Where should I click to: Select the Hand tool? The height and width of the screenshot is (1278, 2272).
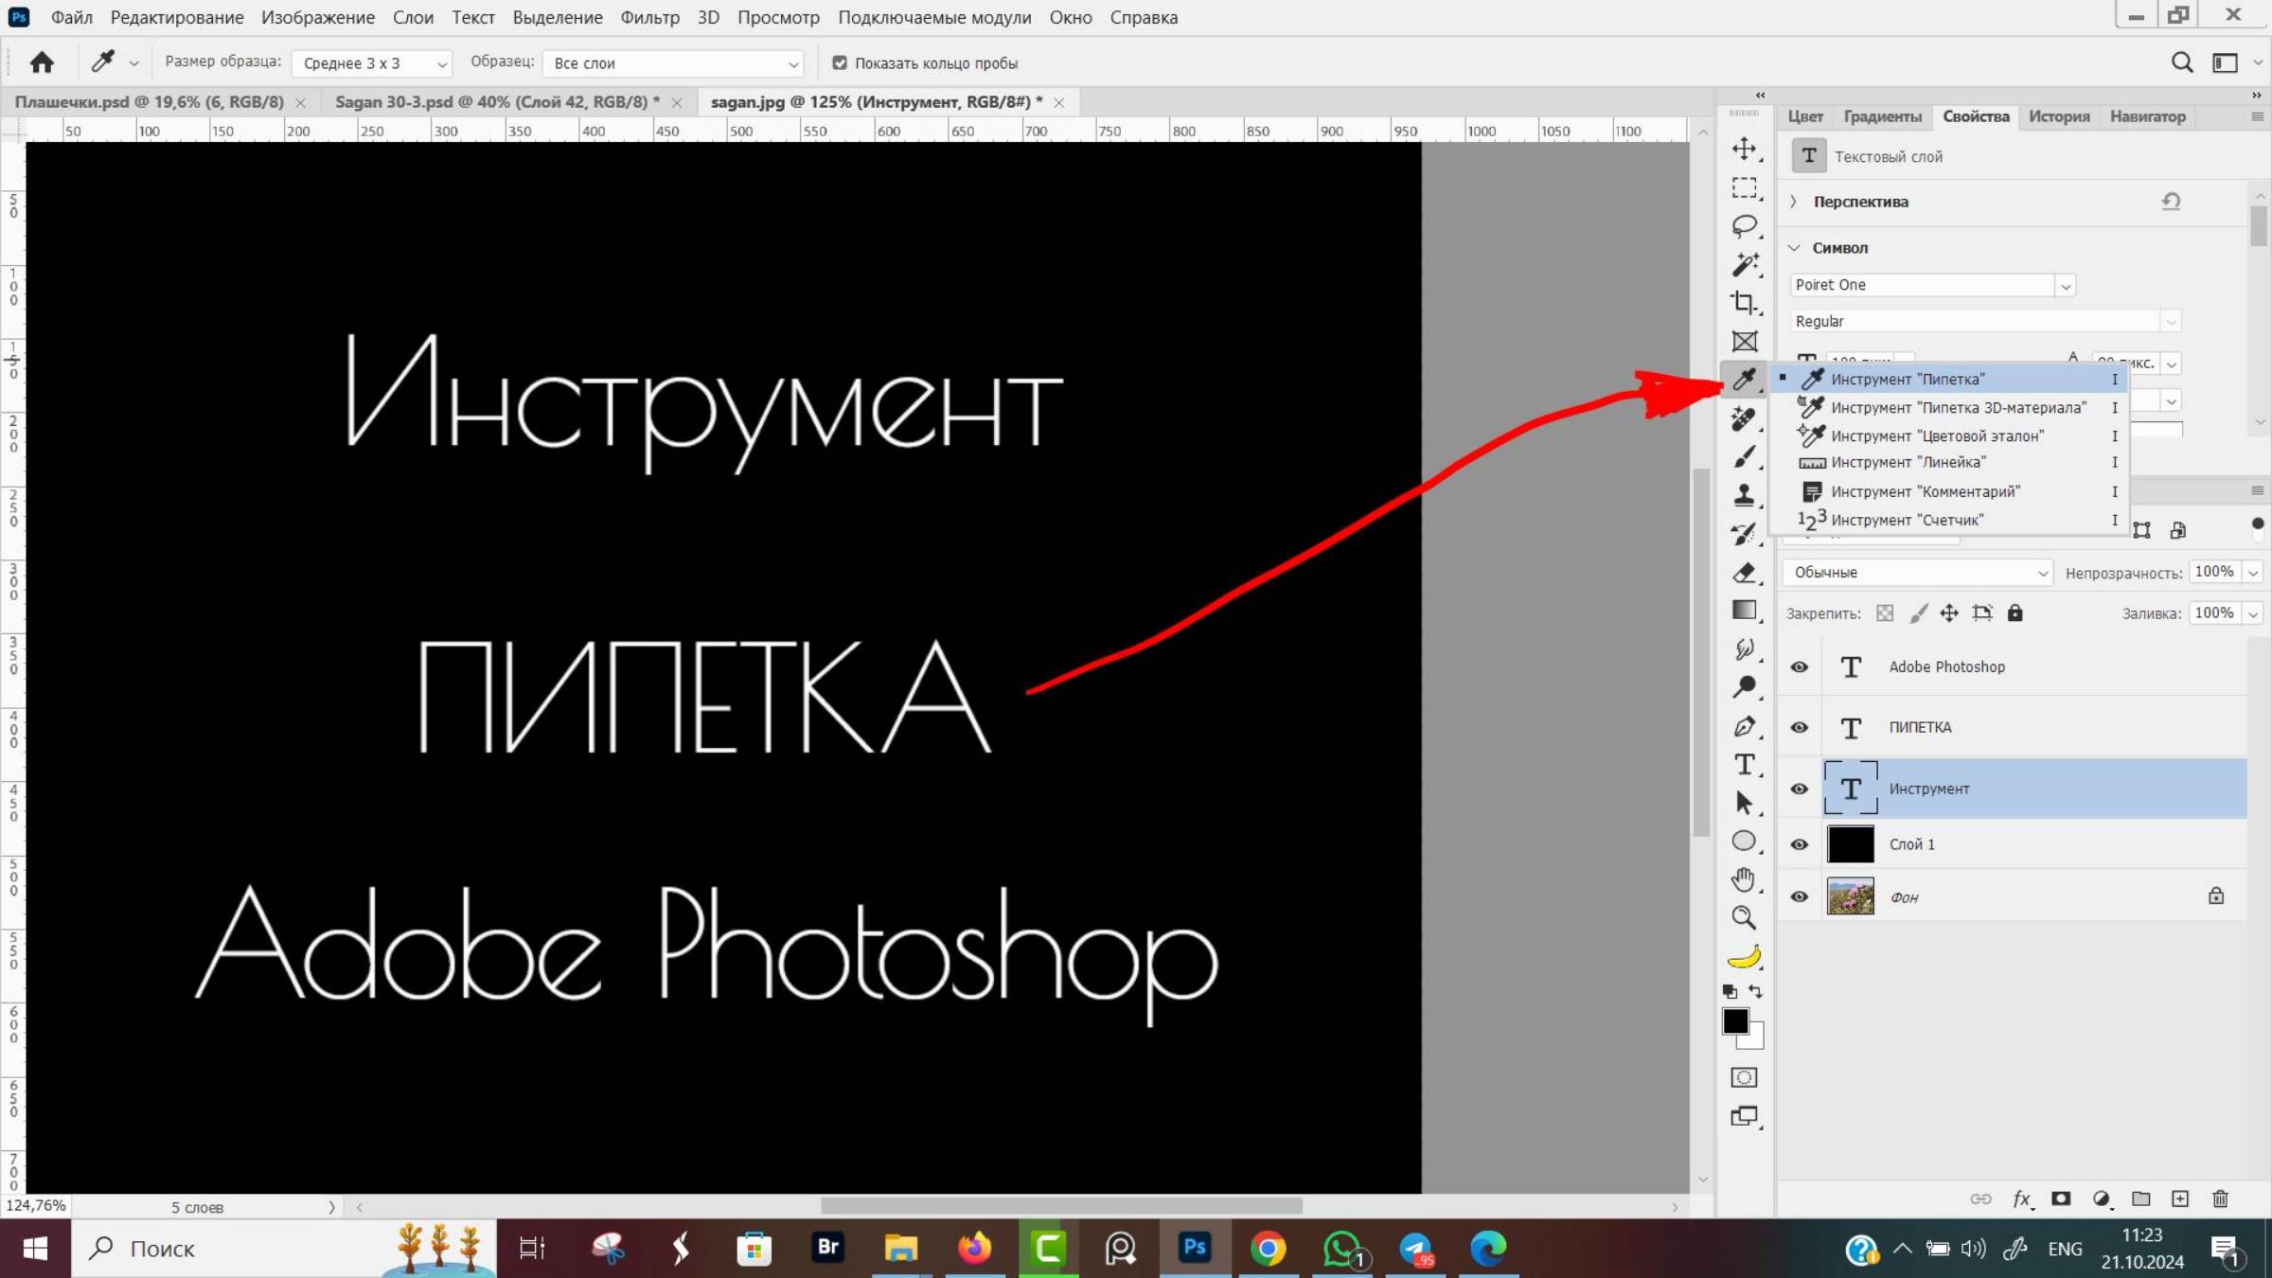click(1744, 879)
